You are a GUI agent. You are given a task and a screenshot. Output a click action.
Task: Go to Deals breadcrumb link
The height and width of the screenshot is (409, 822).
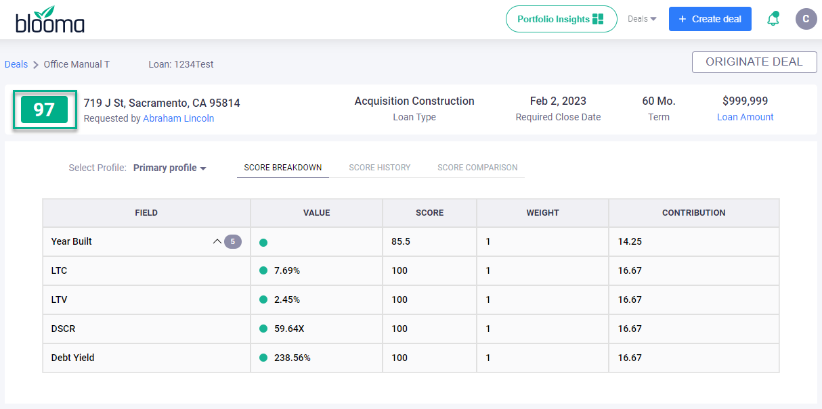(16, 64)
